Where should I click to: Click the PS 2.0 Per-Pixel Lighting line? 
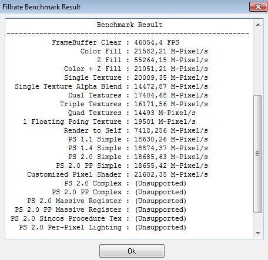pos(102,227)
